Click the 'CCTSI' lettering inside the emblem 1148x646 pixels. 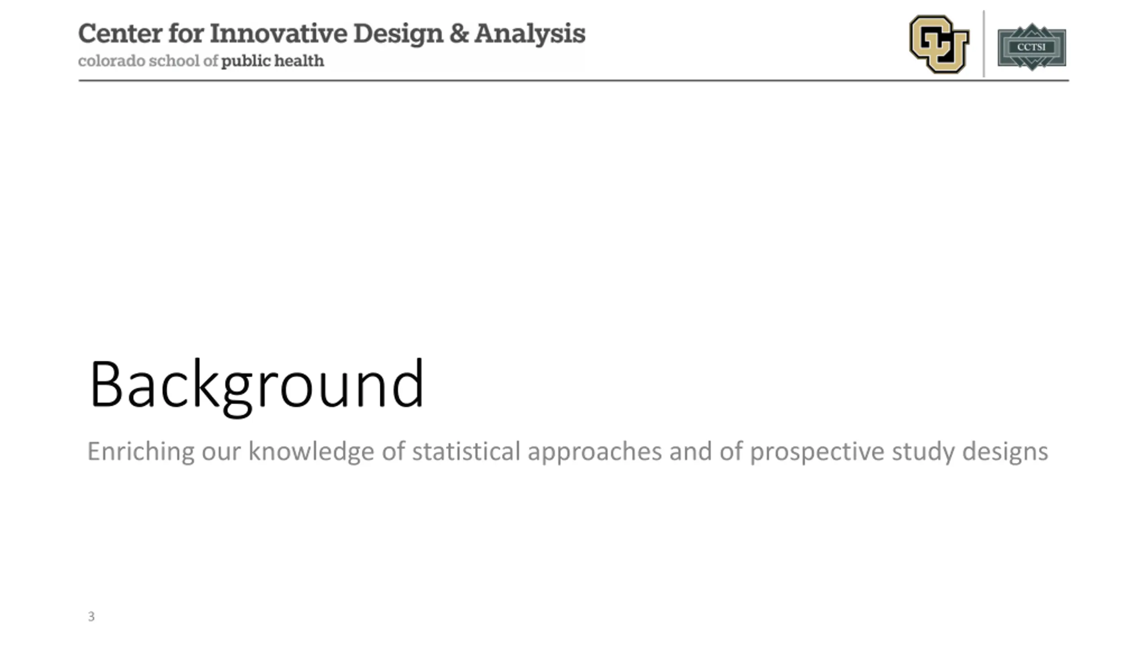(1031, 47)
